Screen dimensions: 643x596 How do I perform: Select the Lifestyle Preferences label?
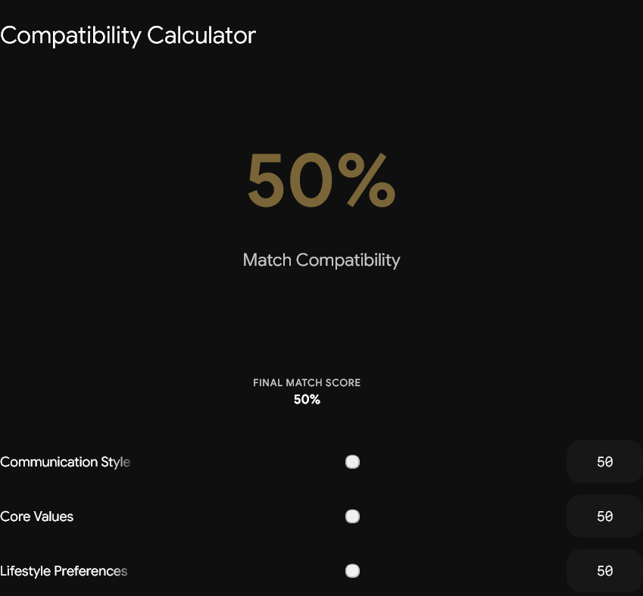64,571
